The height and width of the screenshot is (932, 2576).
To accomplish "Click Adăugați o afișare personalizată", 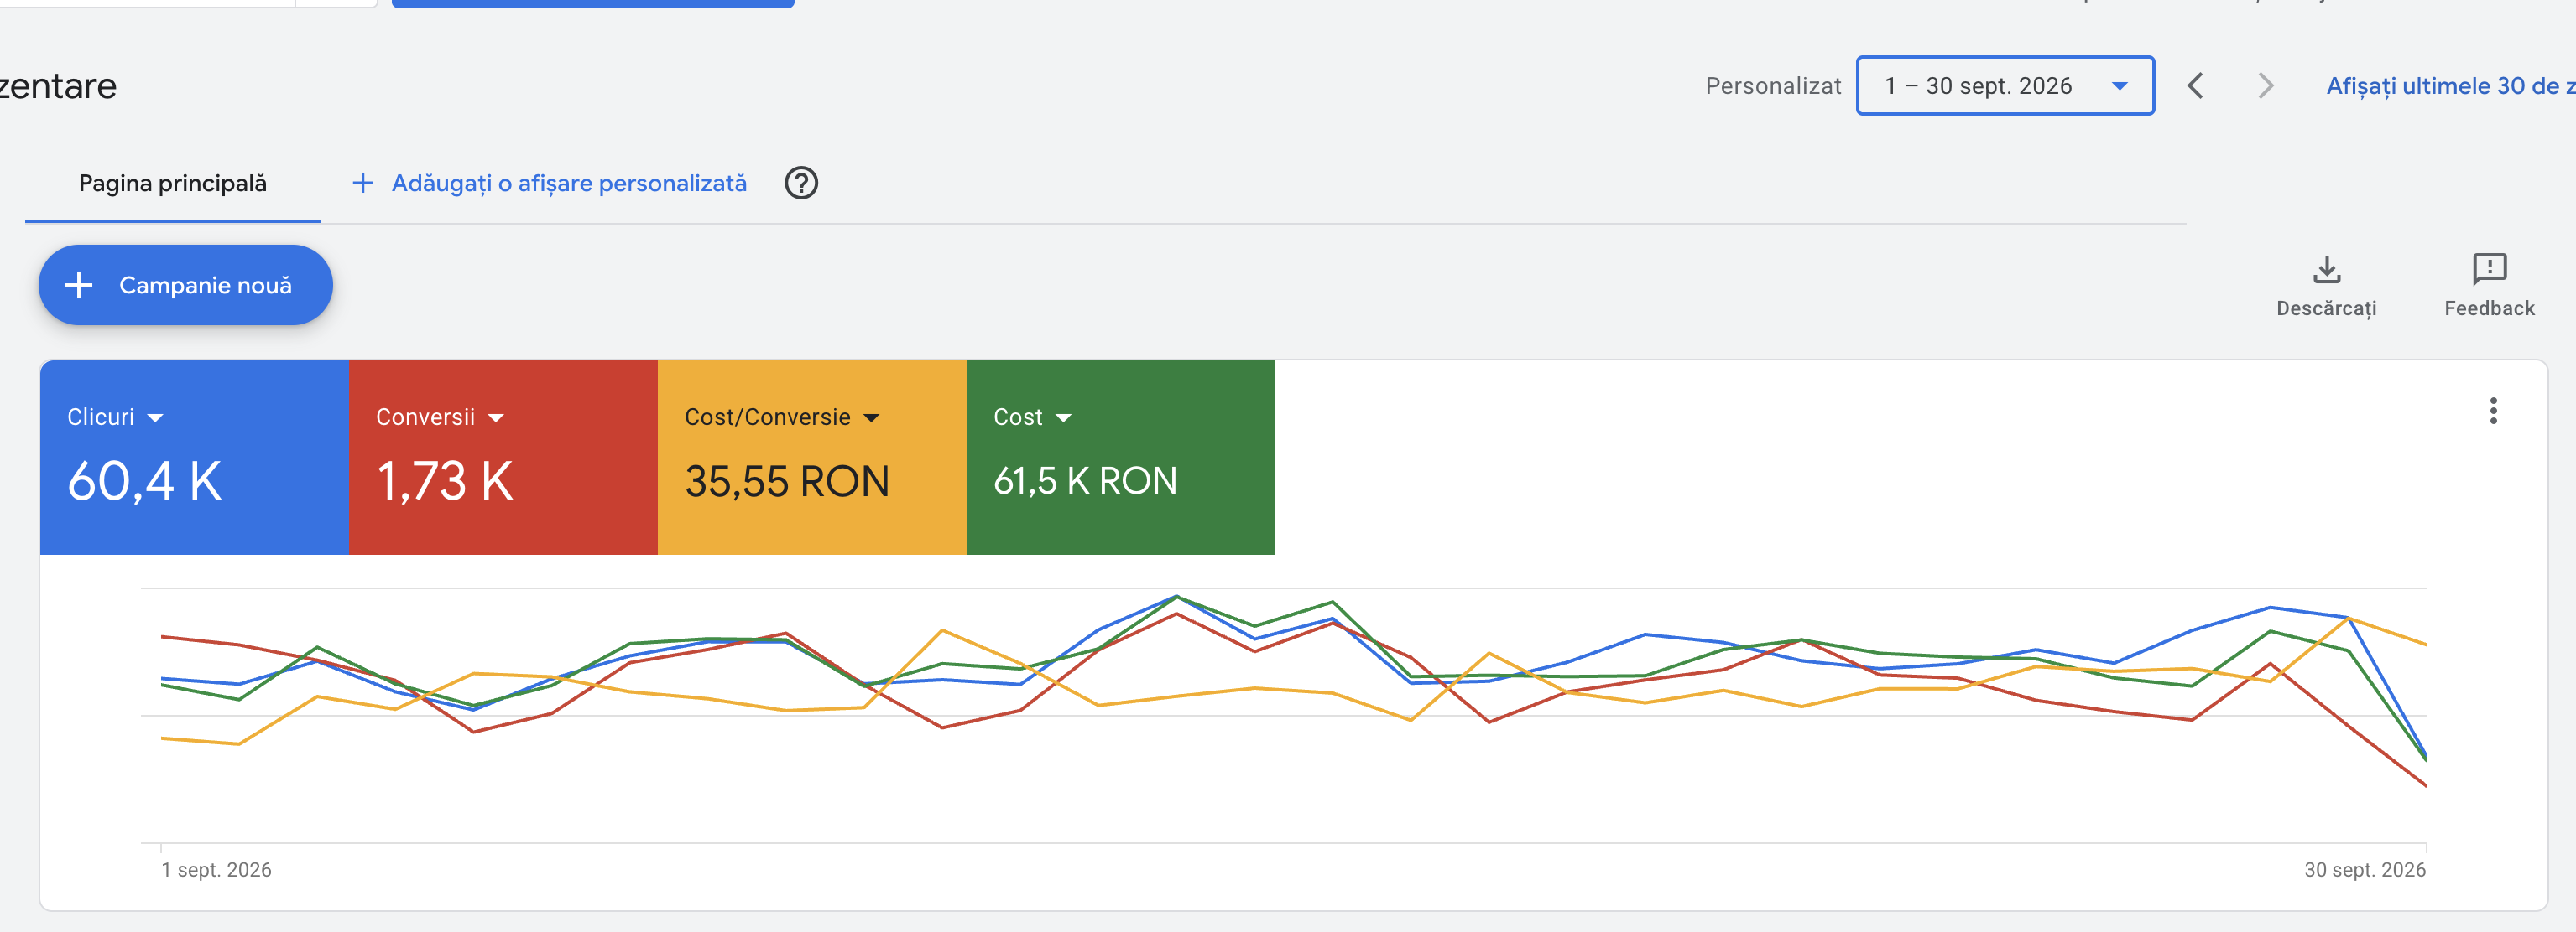I will click(x=569, y=184).
